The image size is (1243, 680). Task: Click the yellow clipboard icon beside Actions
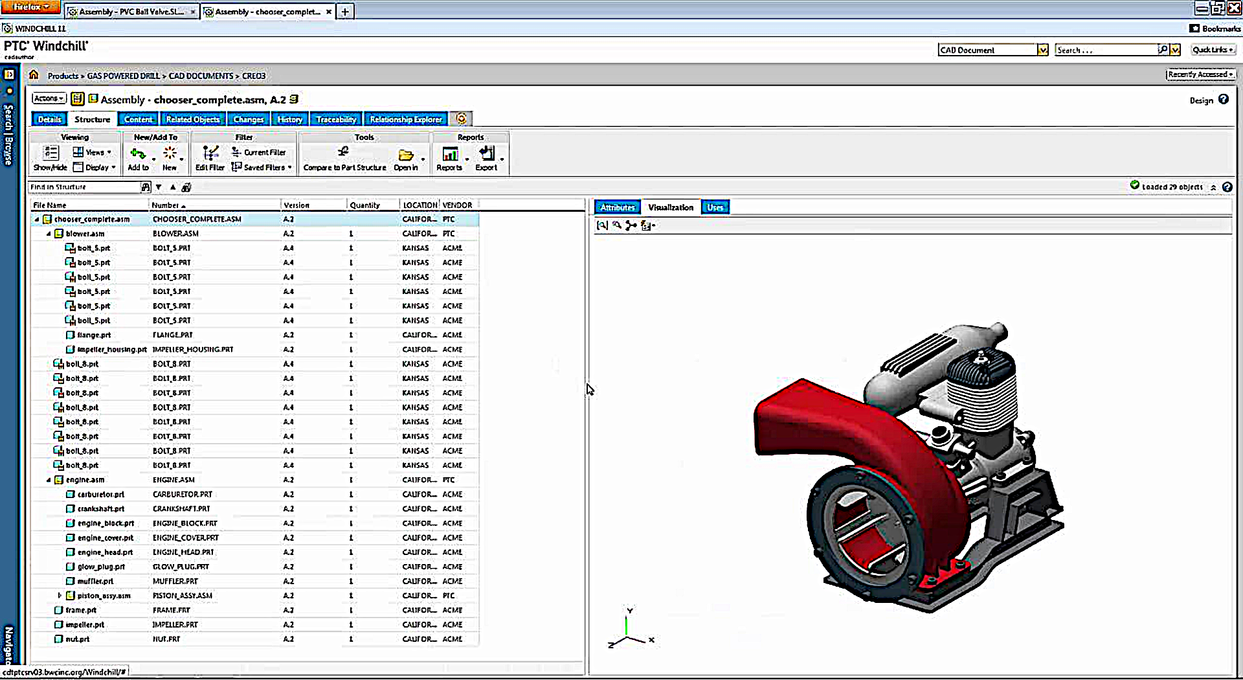(x=78, y=99)
